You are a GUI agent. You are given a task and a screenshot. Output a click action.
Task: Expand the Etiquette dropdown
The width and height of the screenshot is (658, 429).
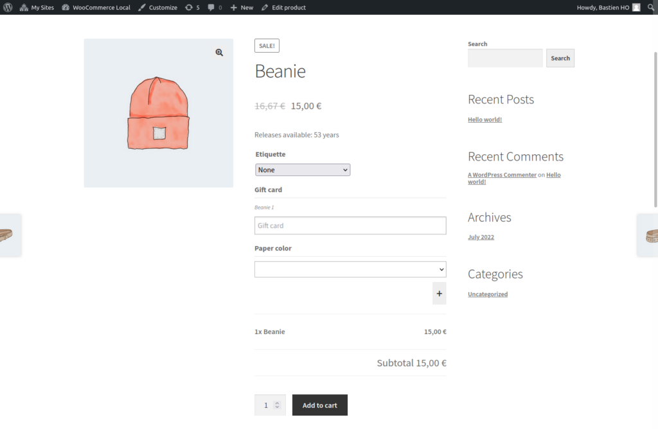(x=302, y=170)
